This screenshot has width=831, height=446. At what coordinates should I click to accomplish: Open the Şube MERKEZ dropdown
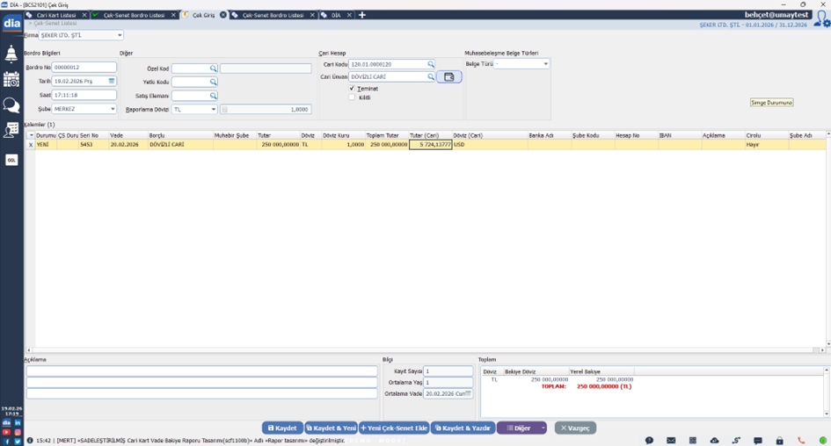click(x=113, y=110)
